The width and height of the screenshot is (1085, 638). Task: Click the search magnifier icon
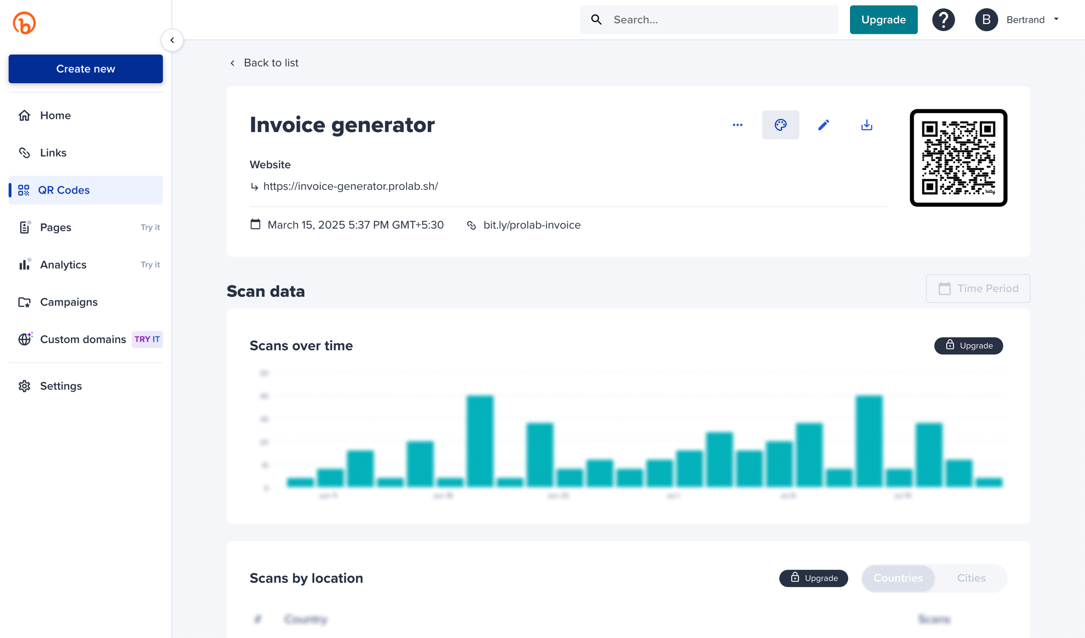(x=596, y=20)
